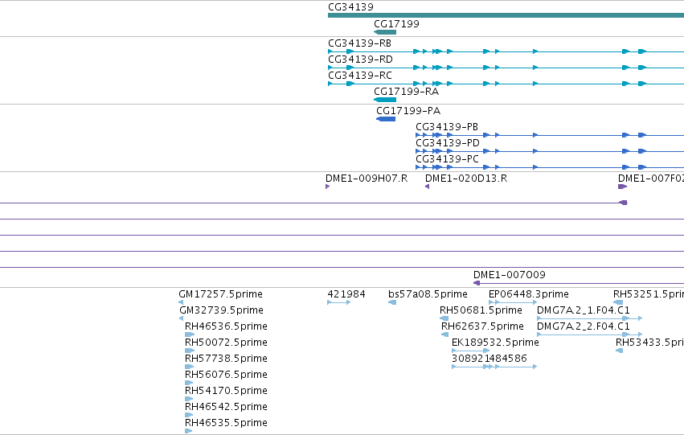Click the RH50681.5prime label
Screen dimensions: 684x435
[481, 310]
